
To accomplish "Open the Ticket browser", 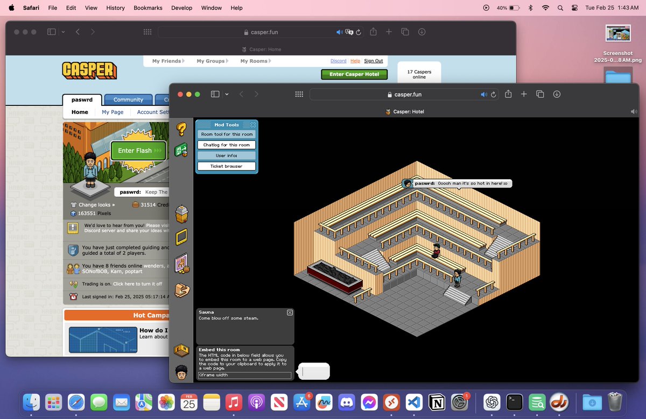I will click(x=227, y=166).
